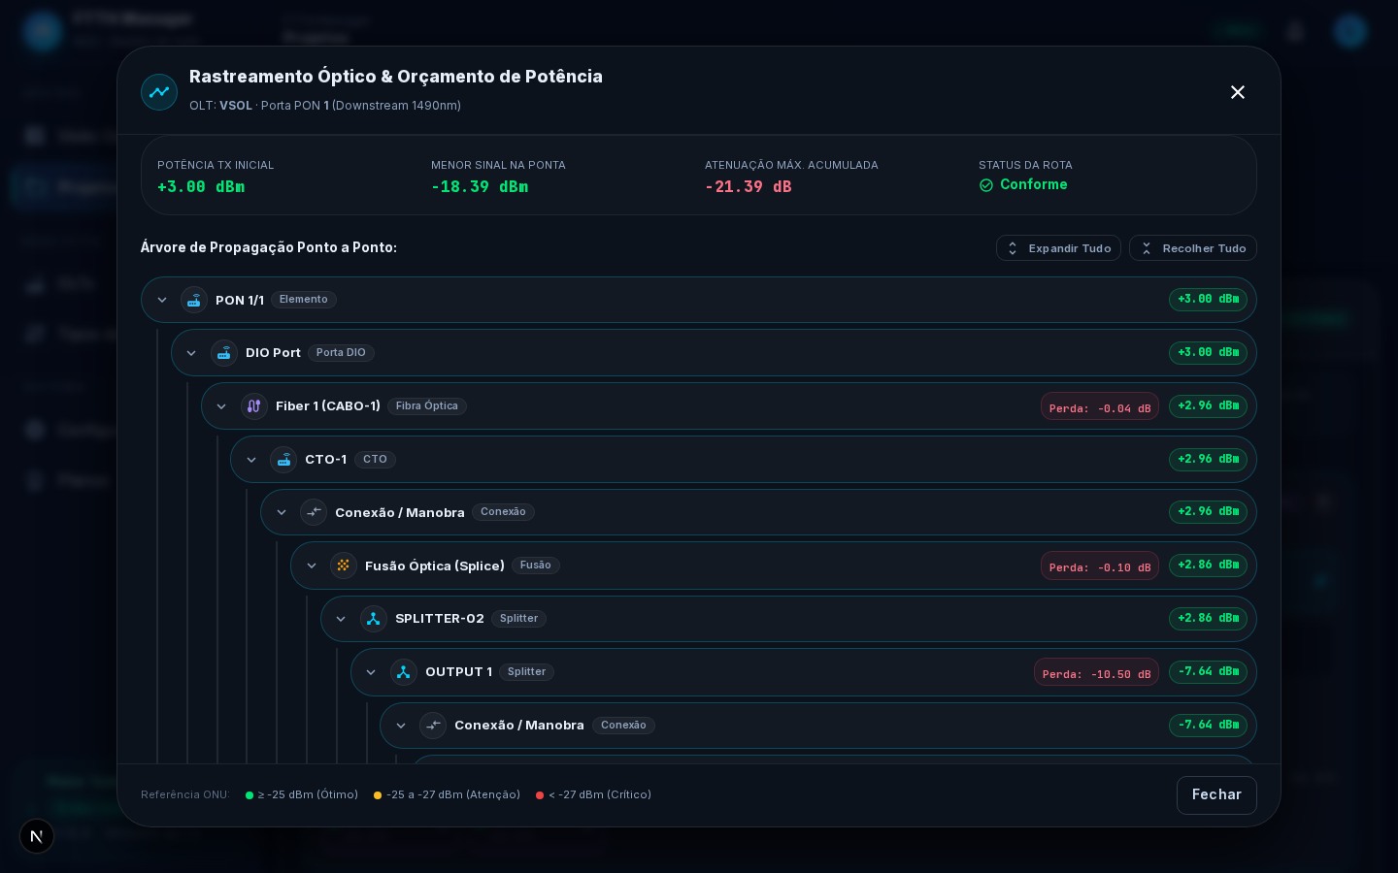Click the Splitter tag beside OUTPUT 1
Image resolution: width=1398 pixels, height=873 pixels.
coord(526,672)
